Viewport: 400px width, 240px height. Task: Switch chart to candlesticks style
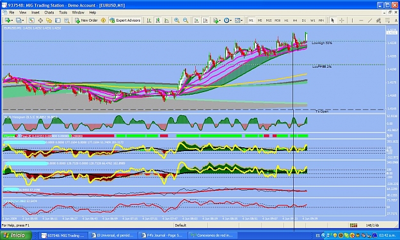[158, 20]
